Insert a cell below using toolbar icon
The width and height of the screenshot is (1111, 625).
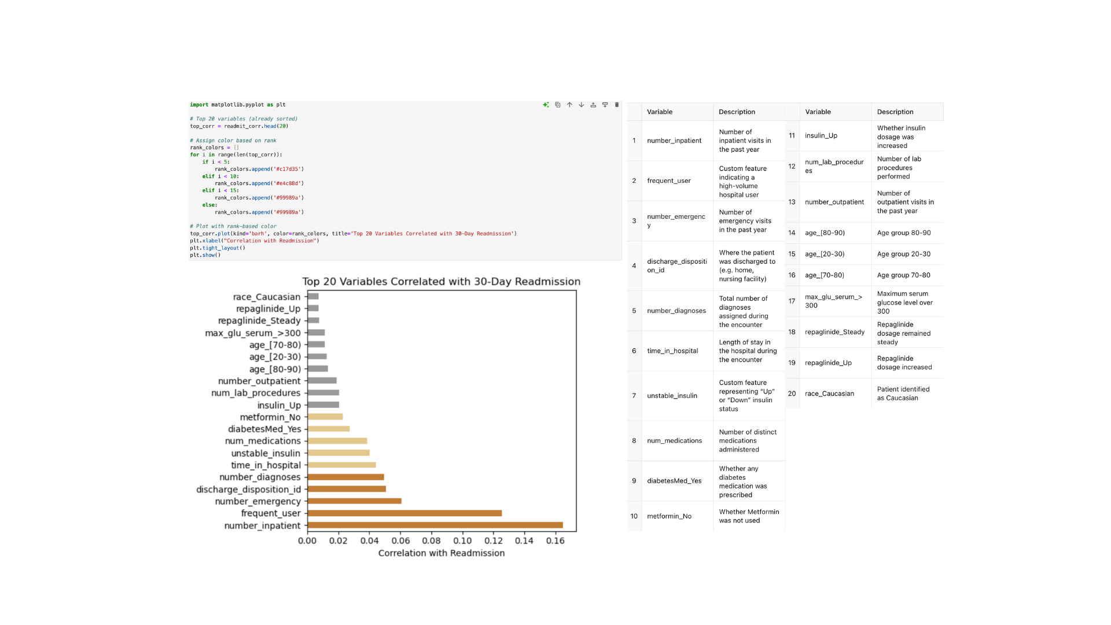point(605,105)
